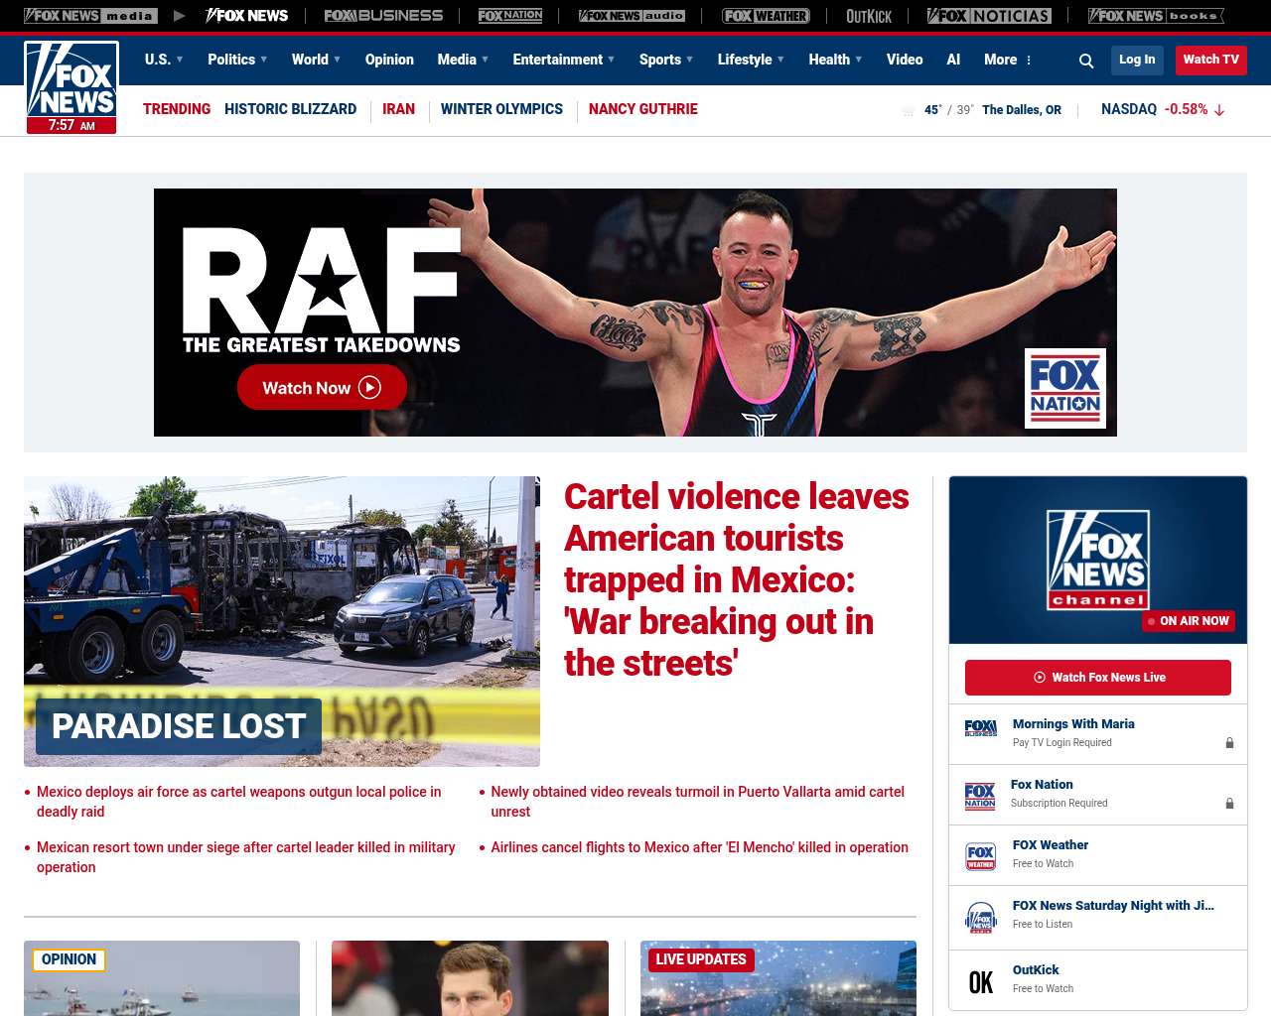This screenshot has width=1271, height=1016.
Task: Open the Historic Blizzard trending topic
Action: pos(290,109)
